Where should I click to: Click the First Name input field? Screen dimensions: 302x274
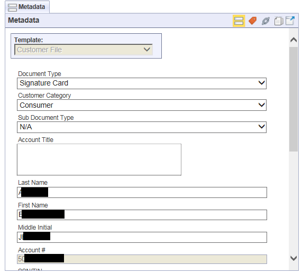tap(142, 215)
